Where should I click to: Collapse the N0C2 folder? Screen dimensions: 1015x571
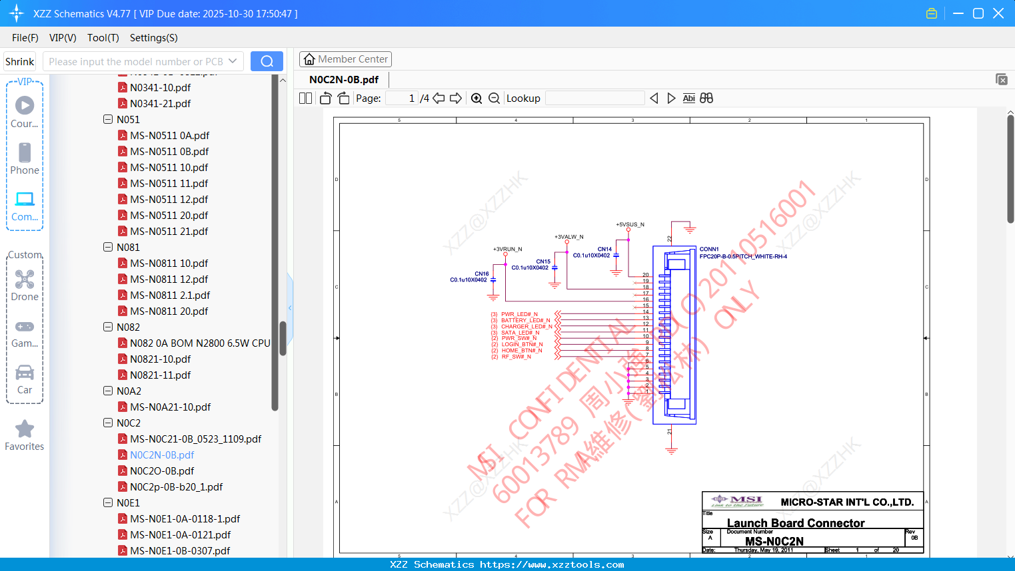(x=108, y=423)
